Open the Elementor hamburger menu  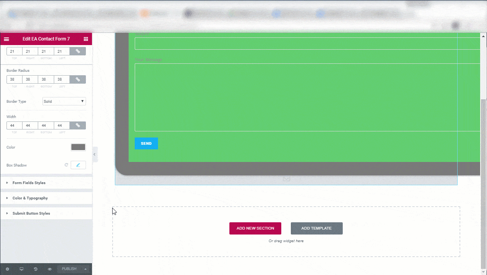click(x=6, y=39)
